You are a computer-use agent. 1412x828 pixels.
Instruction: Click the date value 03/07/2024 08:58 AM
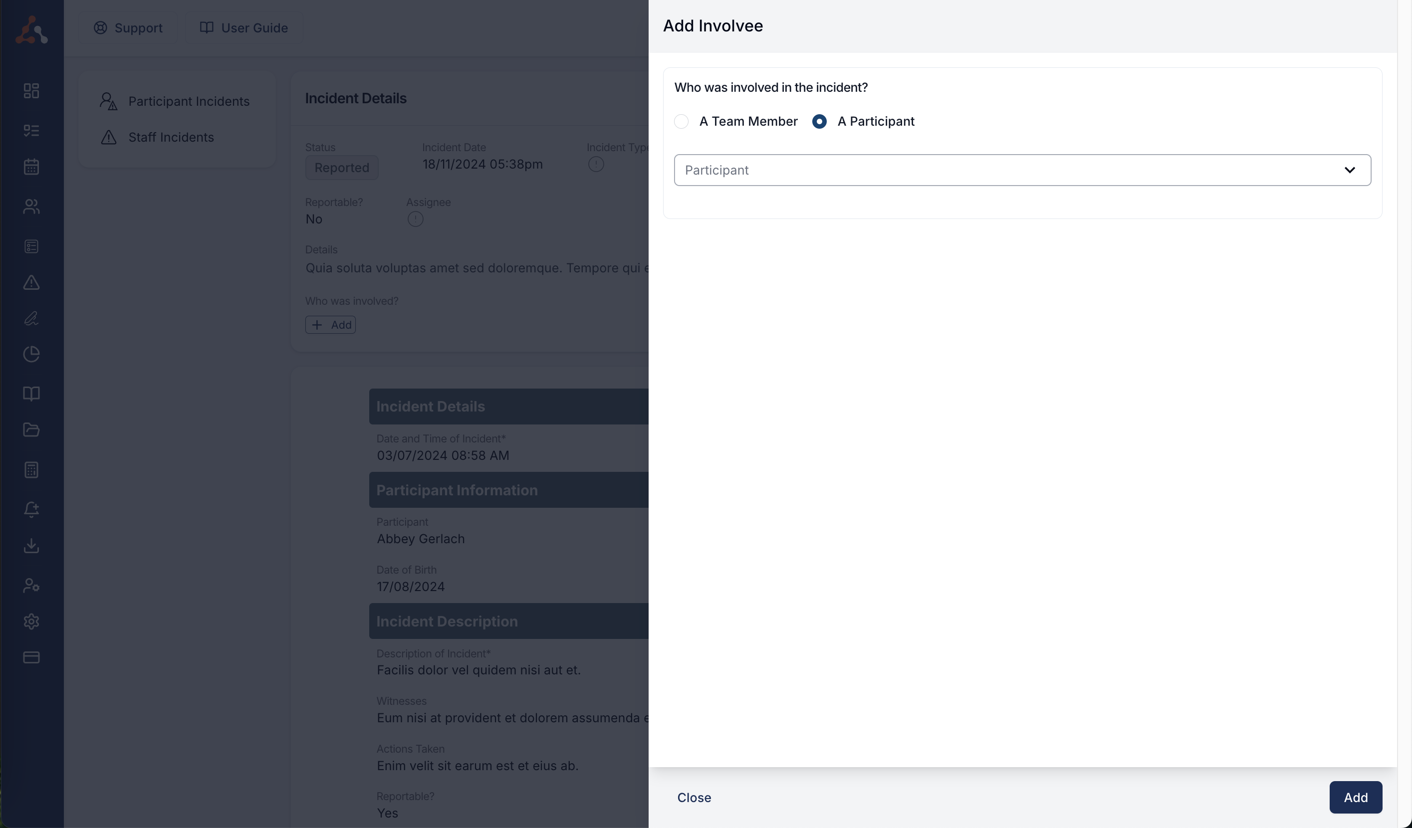[443, 455]
